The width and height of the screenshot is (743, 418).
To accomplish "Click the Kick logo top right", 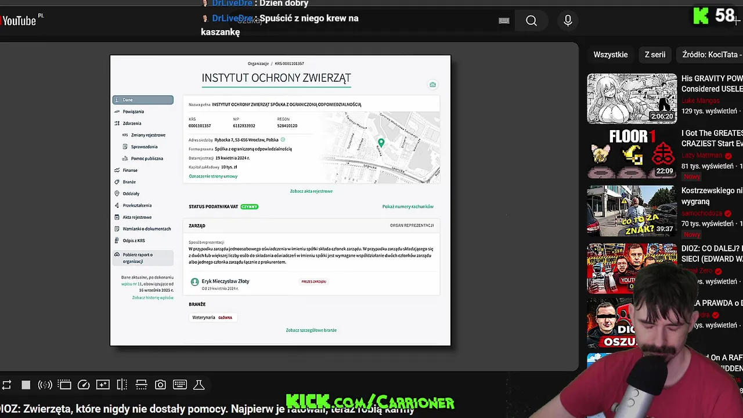I will tap(701, 16).
